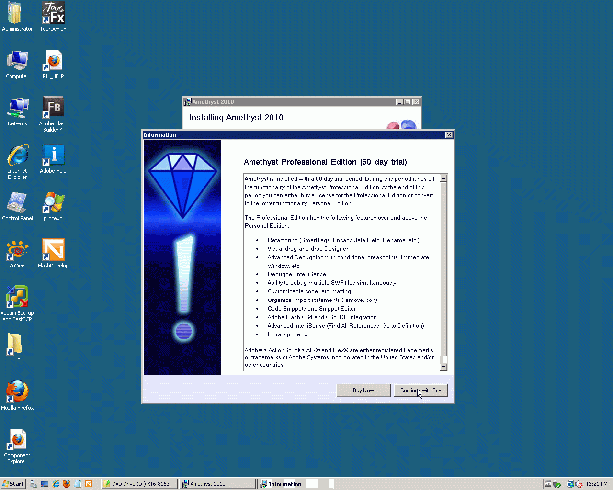Click the "Customizable code reformatting" line
The height and width of the screenshot is (490, 613).
coord(309,291)
